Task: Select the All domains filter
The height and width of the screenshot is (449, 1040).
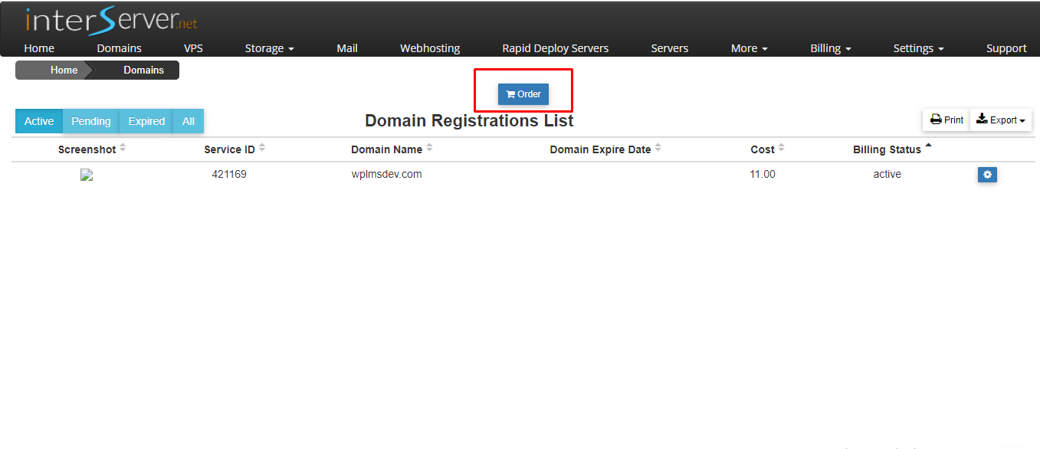Action: [x=188, y=121]
